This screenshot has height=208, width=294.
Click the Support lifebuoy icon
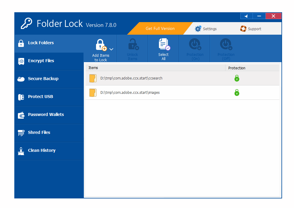tap(243, 29)
